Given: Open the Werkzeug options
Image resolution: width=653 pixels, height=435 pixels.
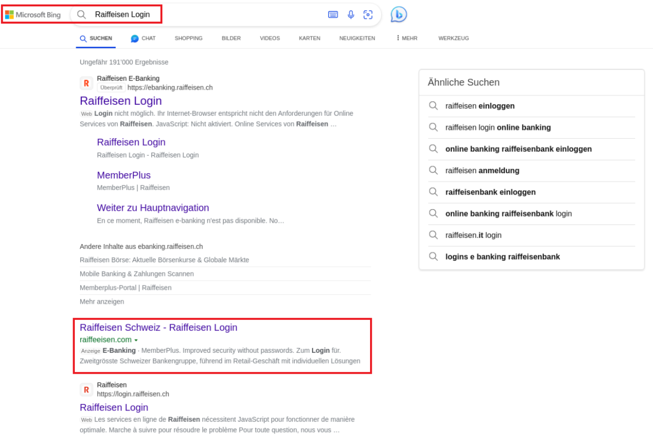Looking at the screenshot, I should coord(453,39).
